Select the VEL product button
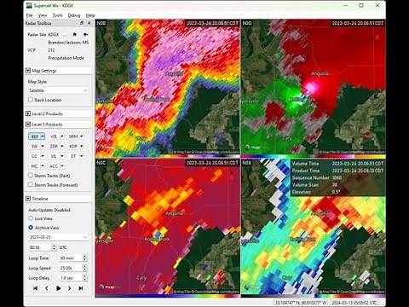The image size is (409, 307). [54, 136]
